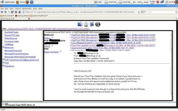Click the blue tools icon beside the printer
The height and width of the screenshot is (111, 178).
(x=92, y=24)
